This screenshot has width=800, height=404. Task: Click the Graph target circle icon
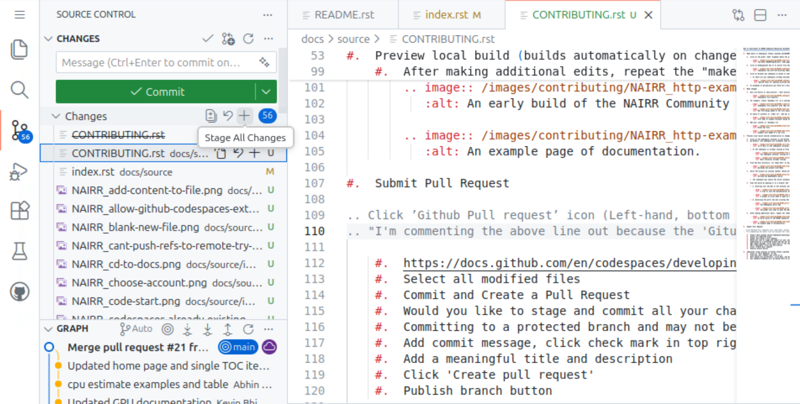[168, 329]
